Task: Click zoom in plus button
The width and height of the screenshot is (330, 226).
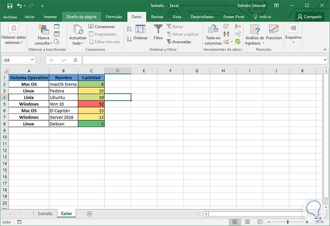Action: point(307,222)
